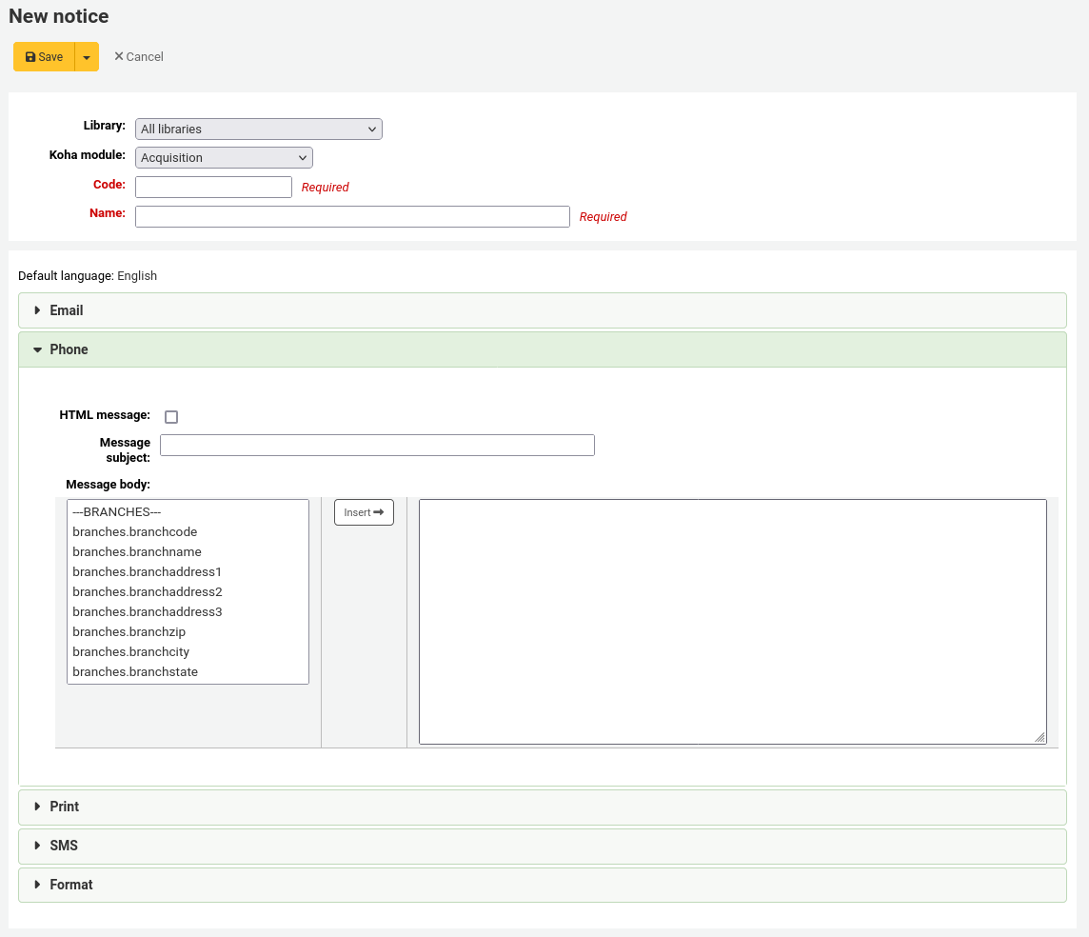Viewport: 1089px width, 937px height.
Task: Click the Save disk icon
Action: pos(29,56)
